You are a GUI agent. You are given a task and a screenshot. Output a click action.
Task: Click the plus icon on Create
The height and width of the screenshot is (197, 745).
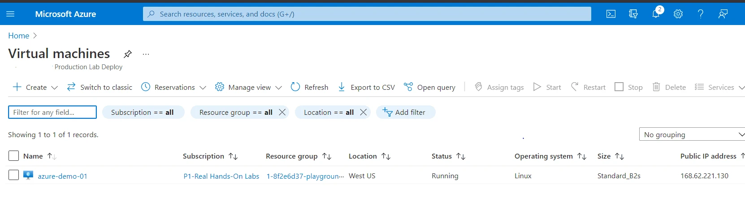click(x=17, y=87)
